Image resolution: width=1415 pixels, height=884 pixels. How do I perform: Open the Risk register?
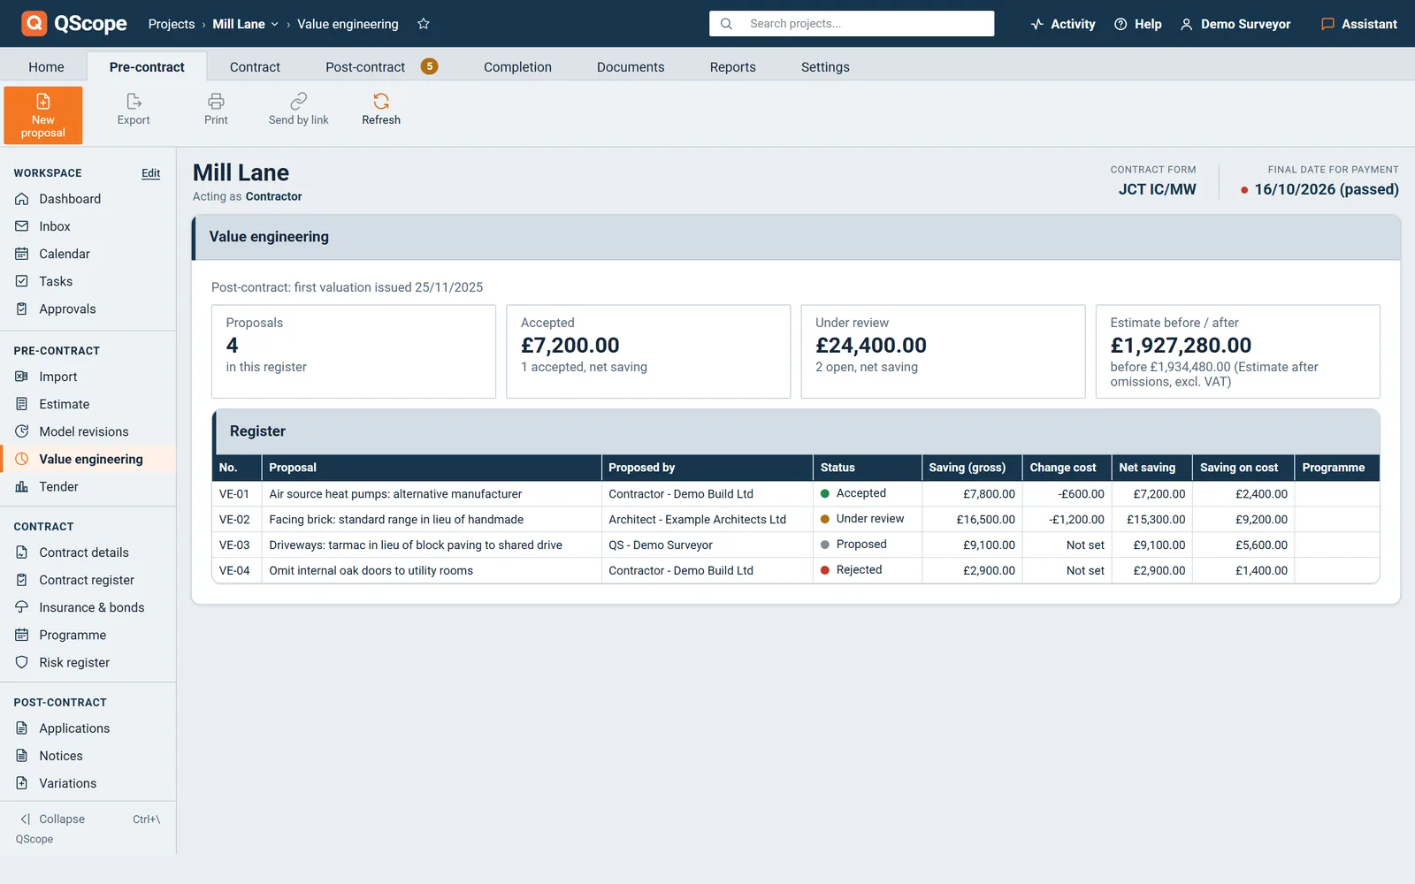(88, 662)
